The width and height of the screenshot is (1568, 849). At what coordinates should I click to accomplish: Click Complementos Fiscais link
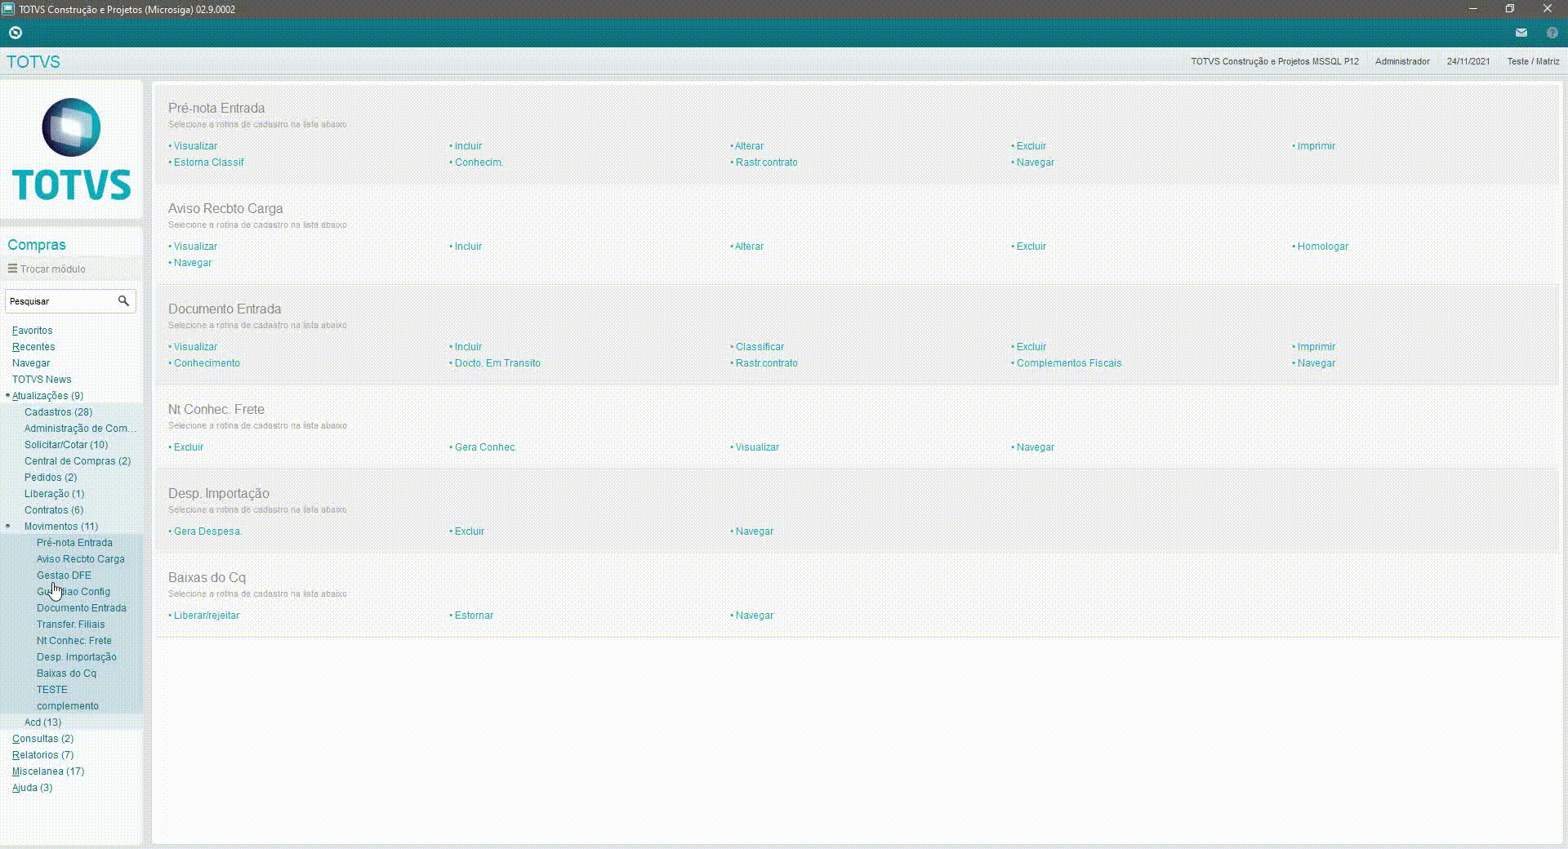1069,363
